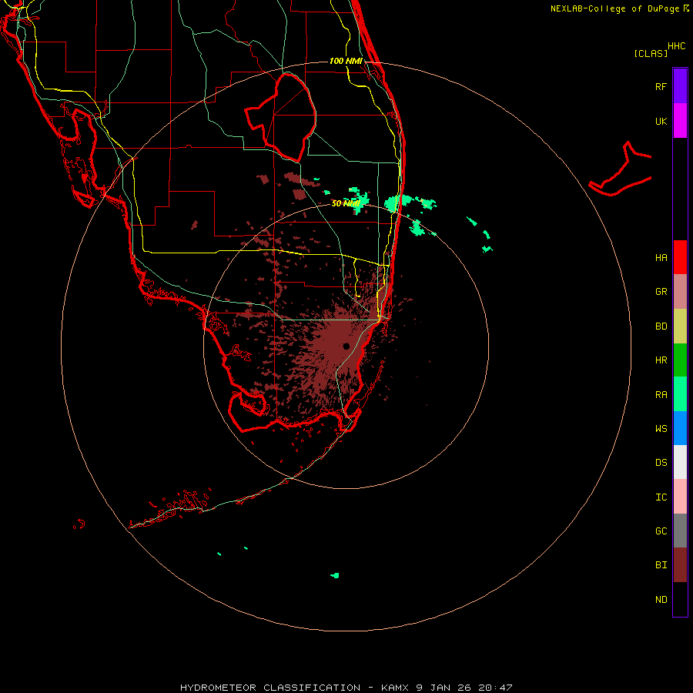The image size is (693, 693).
Task: Click the [CLAS] units label
Action: tap(651, 53)
